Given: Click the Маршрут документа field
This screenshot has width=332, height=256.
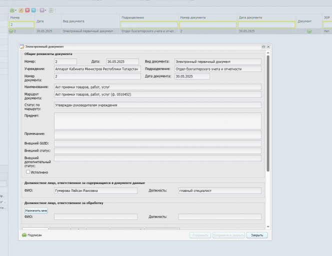Looking at the screenshot, I should [157, 94].
